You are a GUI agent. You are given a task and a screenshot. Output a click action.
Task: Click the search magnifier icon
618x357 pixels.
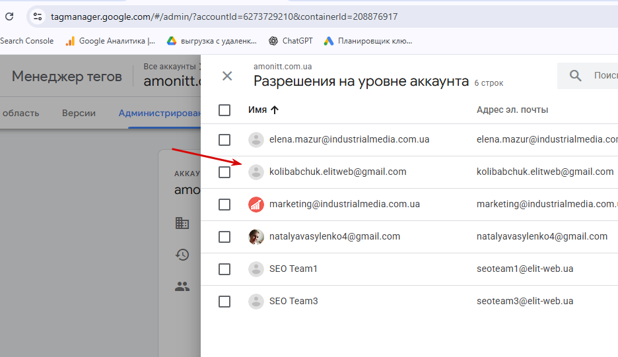click(576, 76)
